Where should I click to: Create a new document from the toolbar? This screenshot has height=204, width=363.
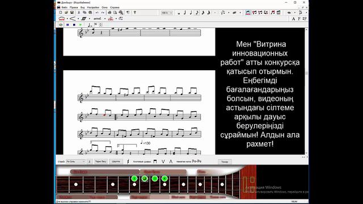(61, 12)
